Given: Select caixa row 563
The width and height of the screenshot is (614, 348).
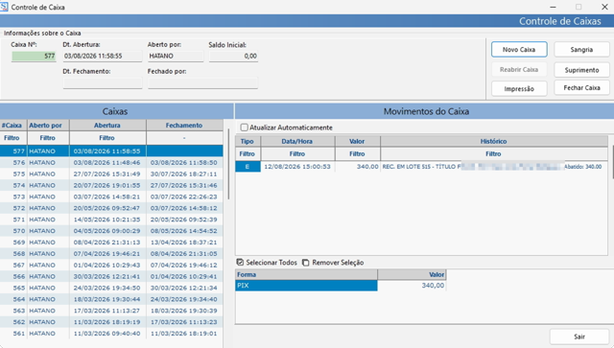Looking at the screenshot, I should (x=111, y=311).
